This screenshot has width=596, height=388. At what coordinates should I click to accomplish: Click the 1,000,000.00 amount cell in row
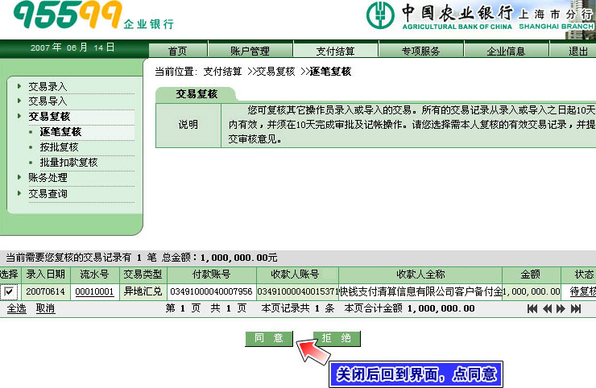click(532, 292)
